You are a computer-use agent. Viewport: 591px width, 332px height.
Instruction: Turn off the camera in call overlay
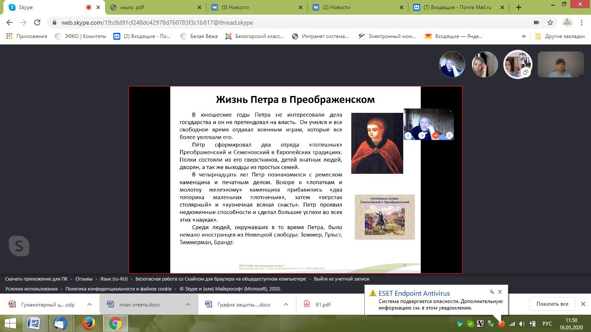tap(422, 136)
